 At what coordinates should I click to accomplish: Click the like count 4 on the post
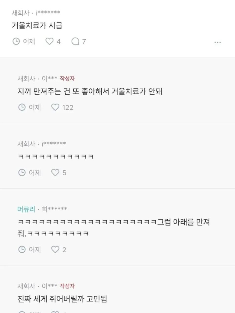pyautogui.click(x=58, y=42)
